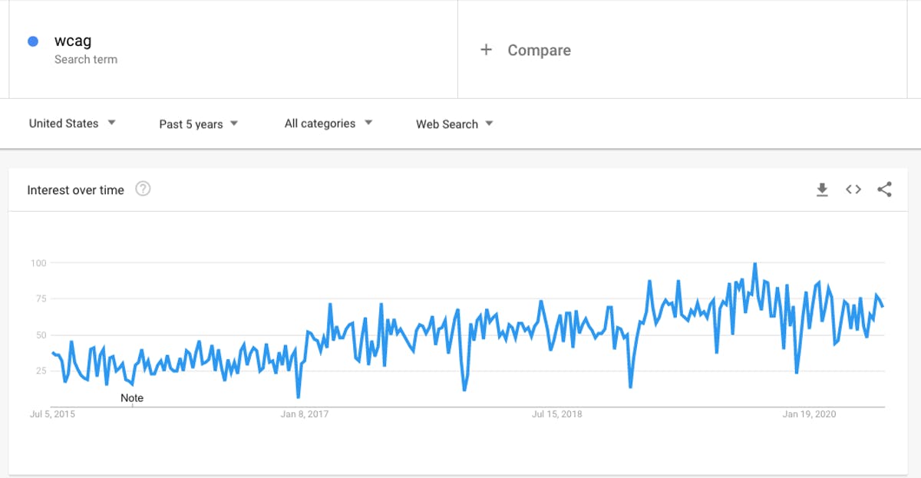Expand the United States region dropdown
The width and height of the screenshot is (921, 478).
point(72,124)
